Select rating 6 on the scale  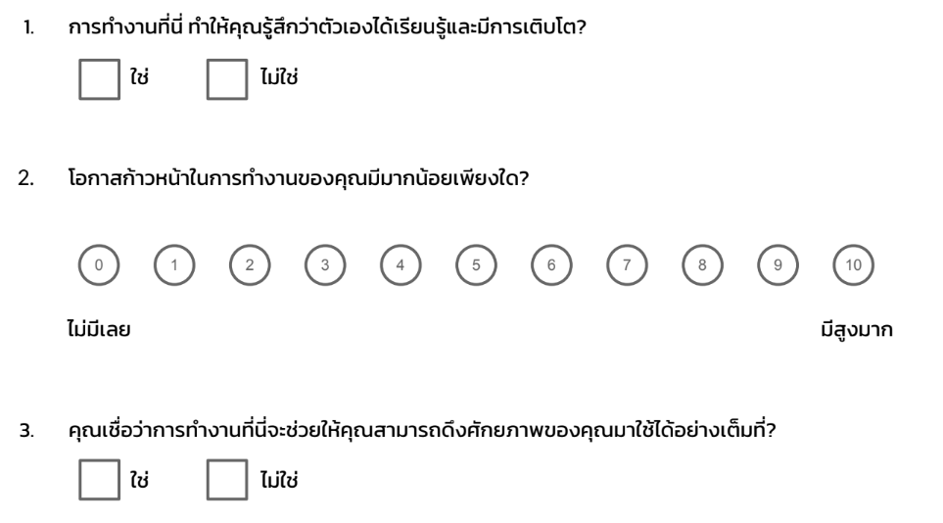coord(551,264)
